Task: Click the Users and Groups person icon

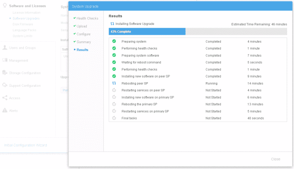Action: tap(5, 48)
